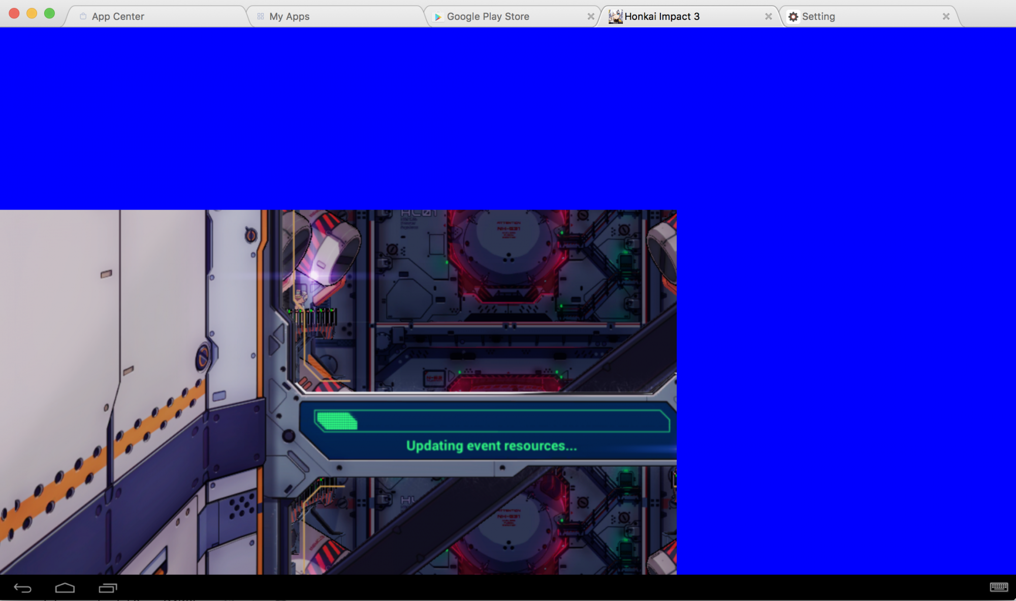This screenshot has width=1016, height=601.
Task: Close the Setting tab
Action: tap(946, 16)
